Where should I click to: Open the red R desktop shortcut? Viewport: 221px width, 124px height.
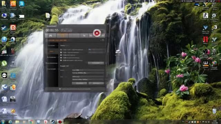(x=13, y=28)
